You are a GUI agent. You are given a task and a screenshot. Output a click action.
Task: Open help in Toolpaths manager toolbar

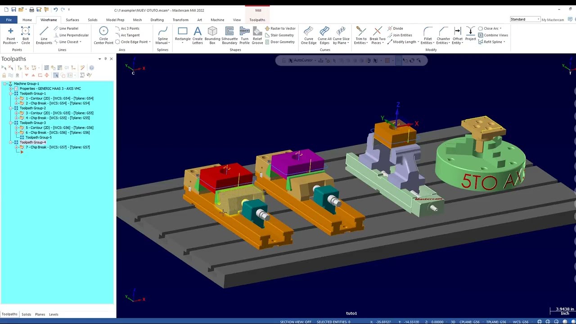point(91,67)
